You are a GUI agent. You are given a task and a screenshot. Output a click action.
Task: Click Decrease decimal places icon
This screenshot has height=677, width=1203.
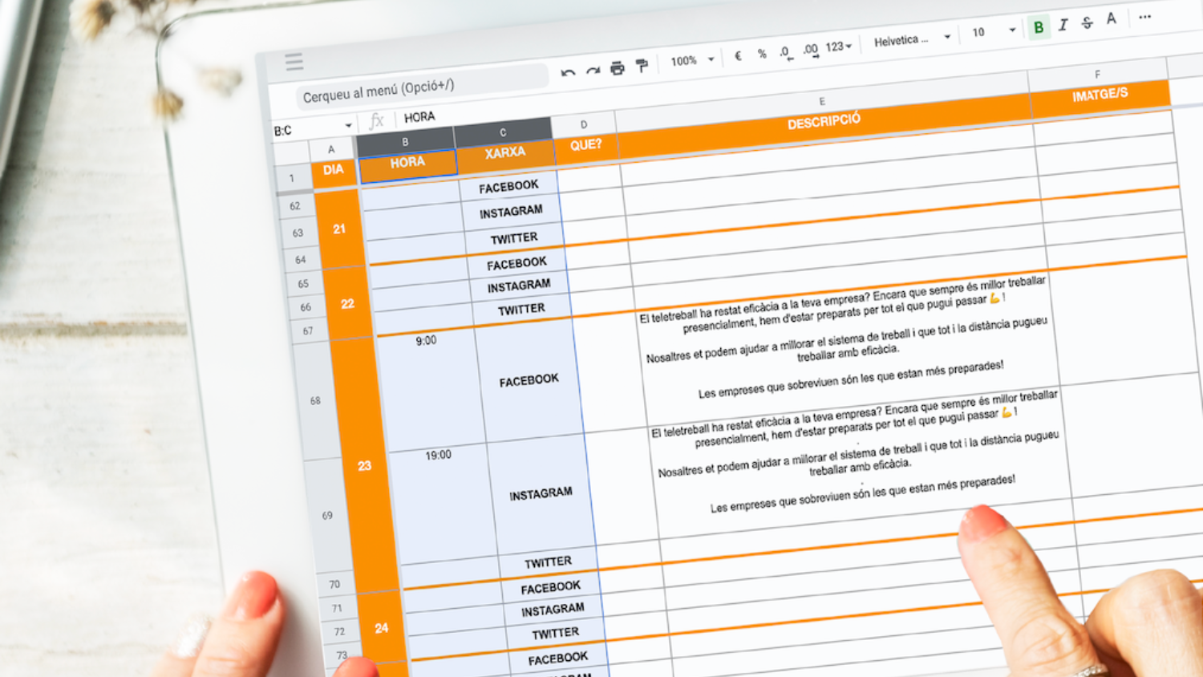(x=786, y=53)
